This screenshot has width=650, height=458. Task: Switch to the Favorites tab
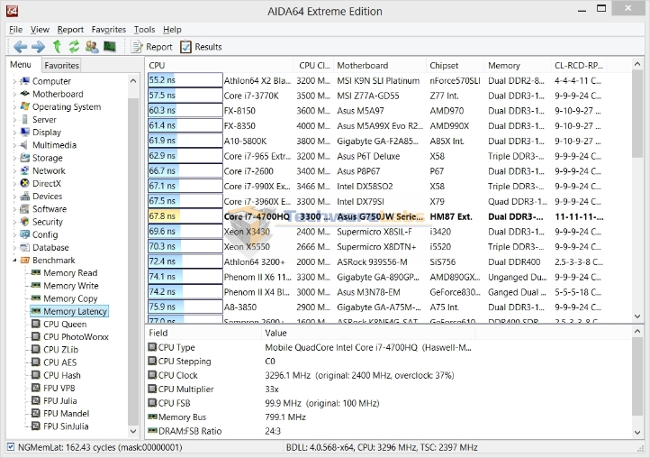click(x=61, y=65)
